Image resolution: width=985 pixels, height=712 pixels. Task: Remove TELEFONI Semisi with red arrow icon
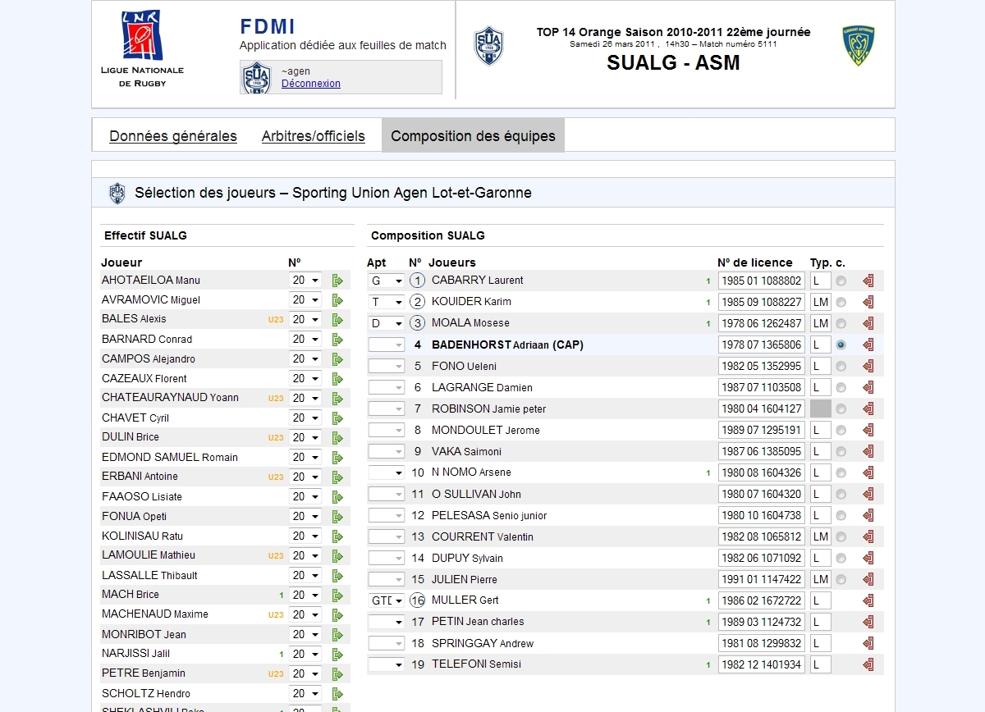pos(868,664)
